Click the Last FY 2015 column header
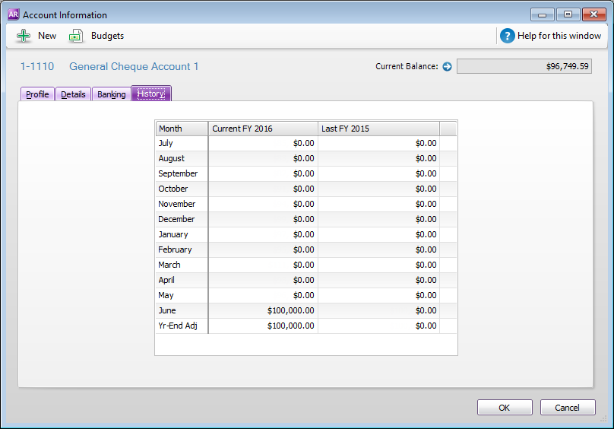Image resolution: width=614 pixels, height=429 pixels. coord(378,129)
